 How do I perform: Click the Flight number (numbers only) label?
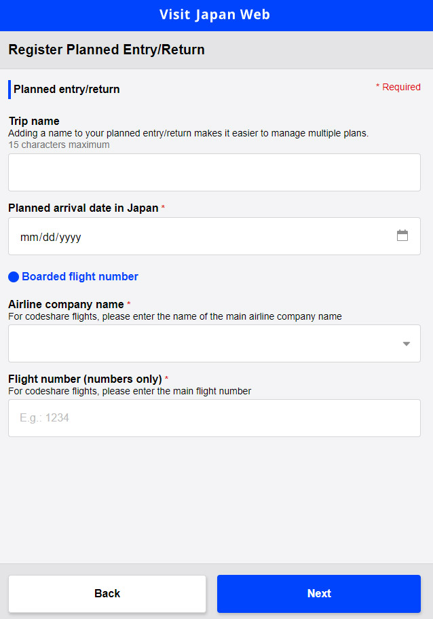(x=85, y=379)
